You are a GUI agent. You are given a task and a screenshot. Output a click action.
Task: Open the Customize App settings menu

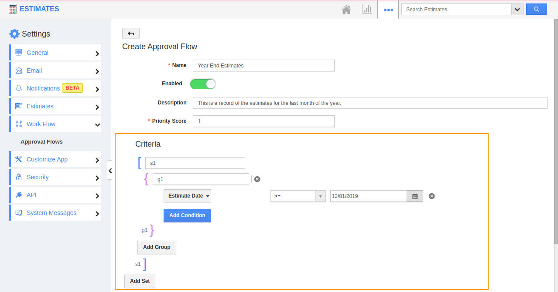55,159
